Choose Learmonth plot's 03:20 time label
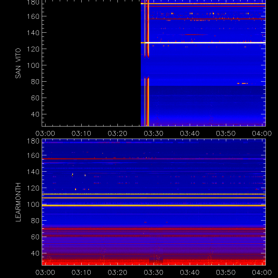Viewport: 278px width, 278px height. [117, 272]
